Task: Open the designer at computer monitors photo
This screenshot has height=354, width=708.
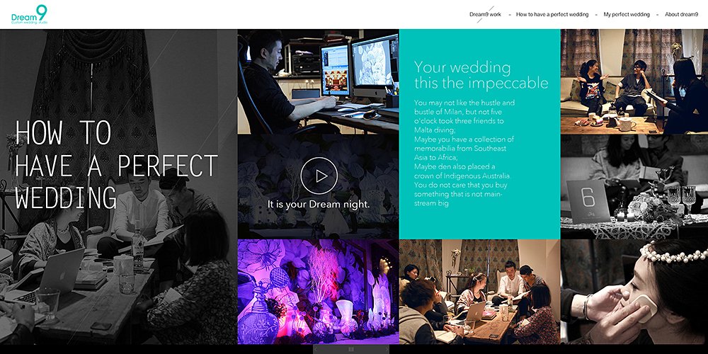Action: (x=319, y=81)
